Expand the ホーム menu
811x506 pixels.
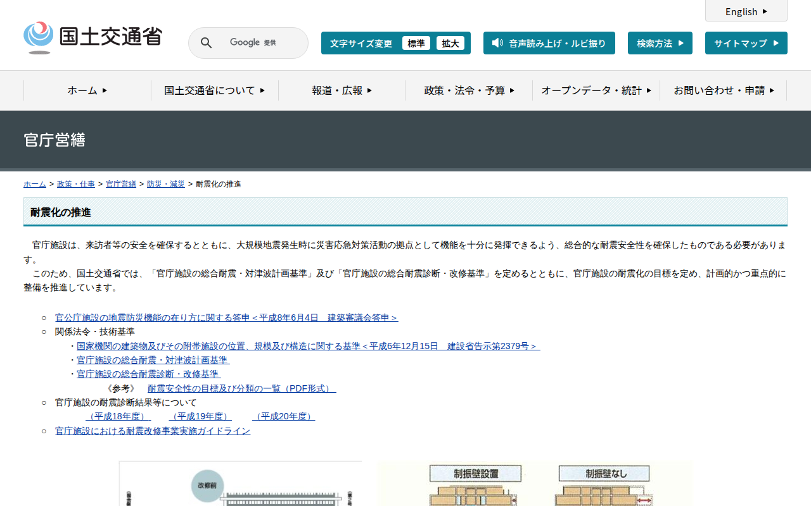pos(87,90)
